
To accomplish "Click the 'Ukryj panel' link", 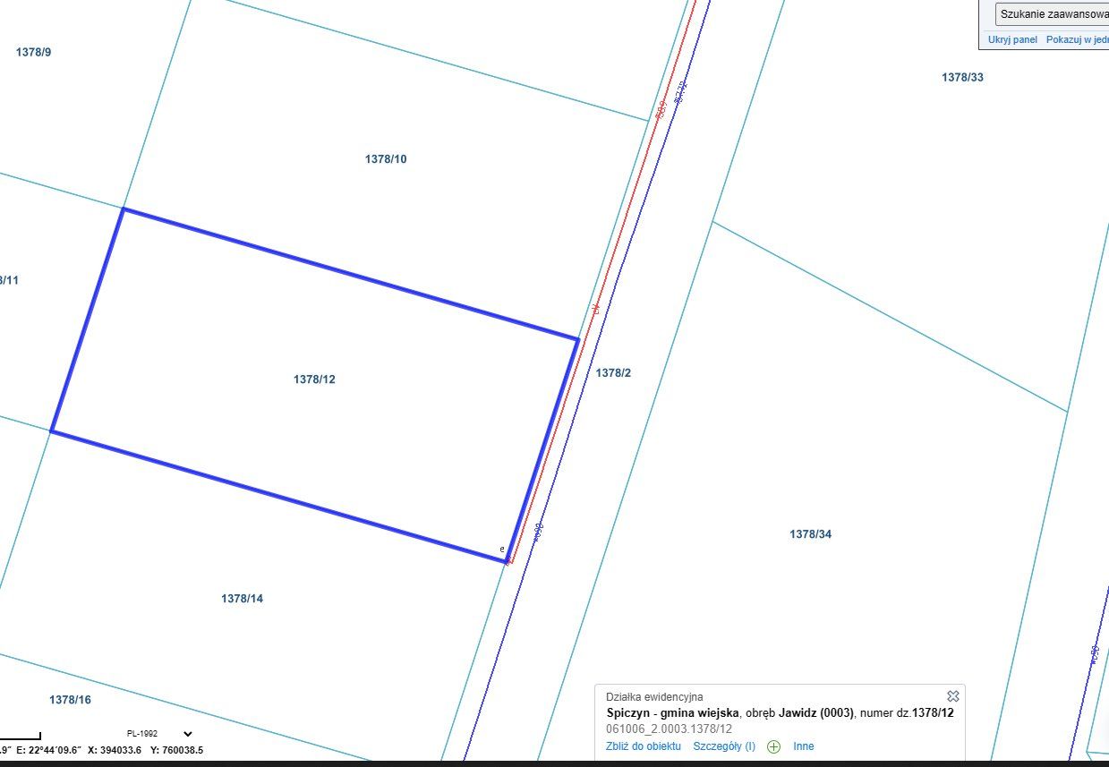I will [x=1012, y=39].
